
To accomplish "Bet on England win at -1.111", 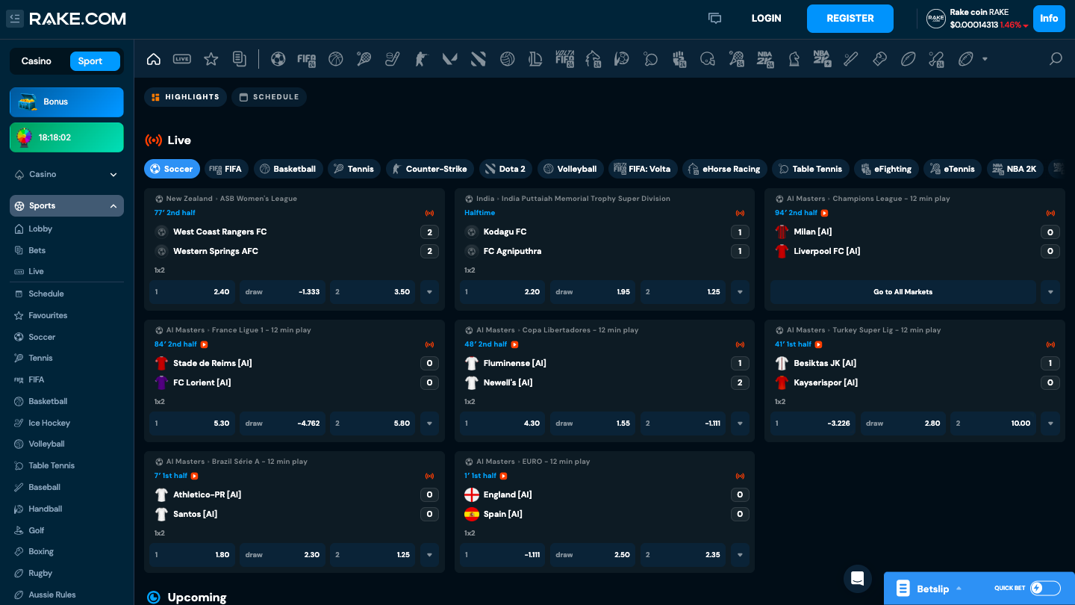I will click(502, 555).
